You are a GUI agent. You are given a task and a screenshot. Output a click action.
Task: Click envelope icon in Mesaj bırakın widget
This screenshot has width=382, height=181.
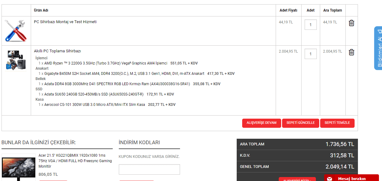(x=329, y=179)
